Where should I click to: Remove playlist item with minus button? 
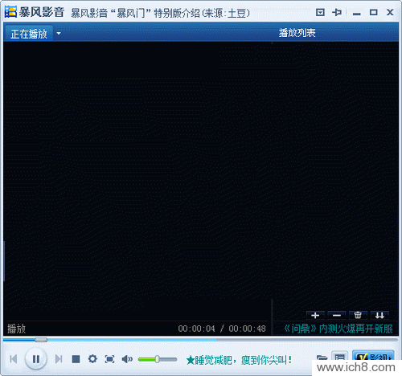coord(337,316)
